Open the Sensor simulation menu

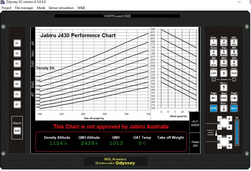[x=61, y=8]
